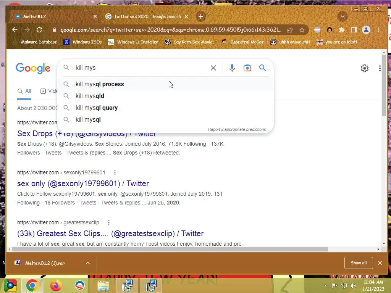
Task: Open Espectral McGee bookmark
Action: (243, 42)
